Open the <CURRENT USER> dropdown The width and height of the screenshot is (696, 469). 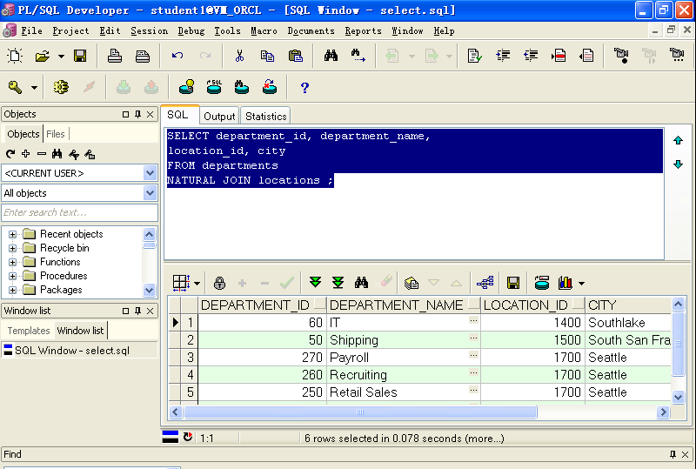coord(150,172)
